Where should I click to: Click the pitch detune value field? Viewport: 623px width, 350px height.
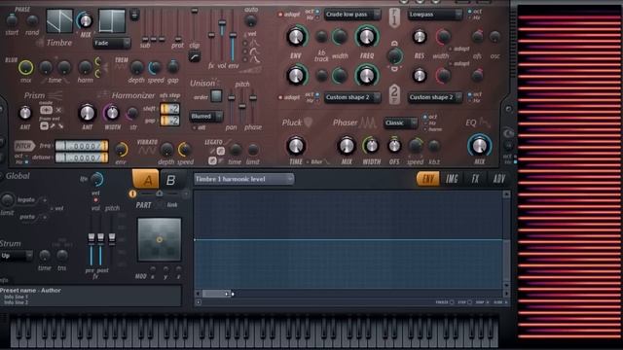coord(82,157)
